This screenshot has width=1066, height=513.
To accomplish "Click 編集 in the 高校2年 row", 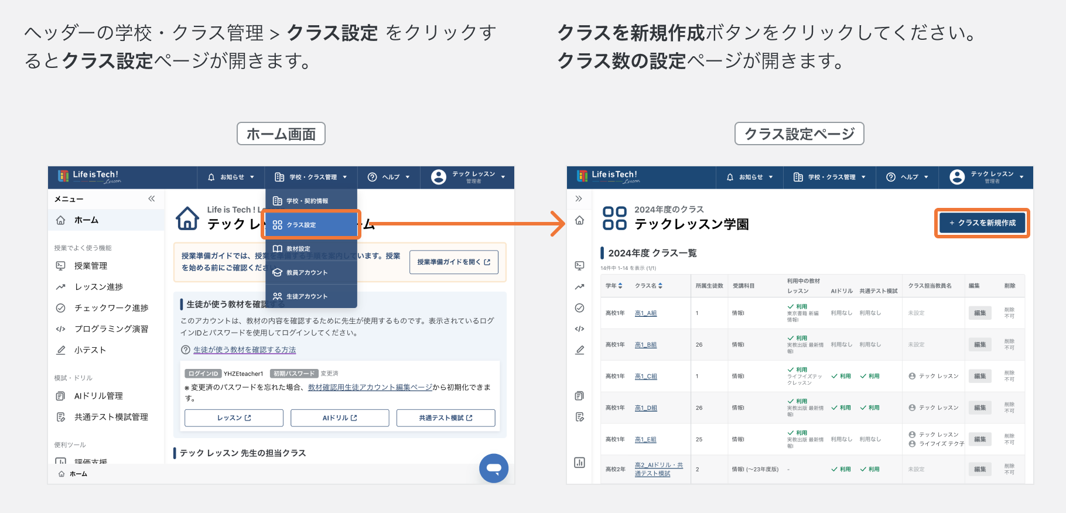I will point(980,469).
